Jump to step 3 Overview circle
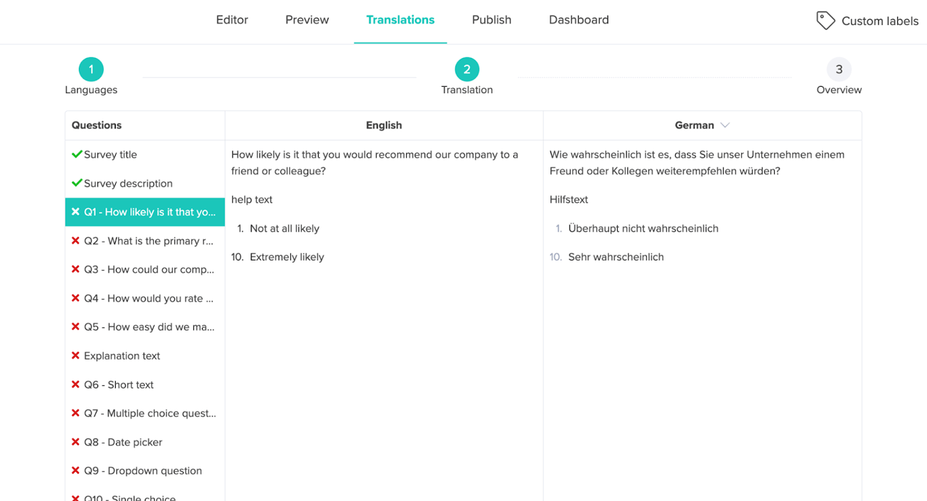This screenshot has width=927, height=501. click(839, 69)
